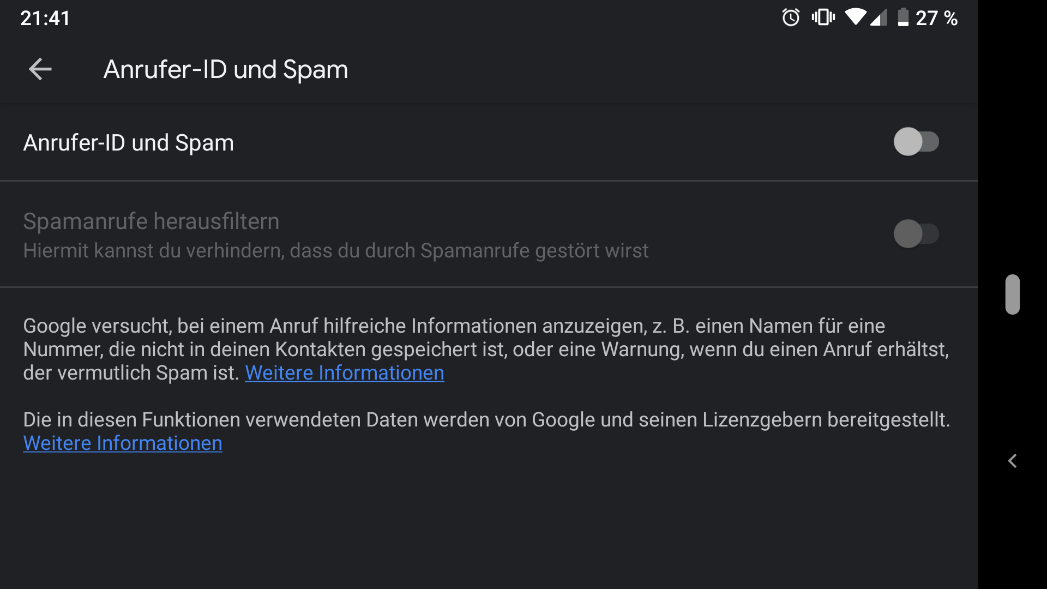Tap the navigation bar back chevron
This screenshot has height=589, width=1047.
point(1013,461)
